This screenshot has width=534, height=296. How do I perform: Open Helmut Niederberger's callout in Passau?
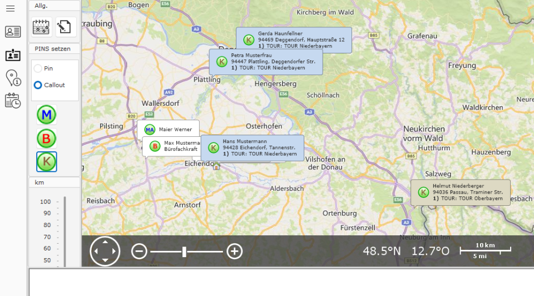coord(461,193)
